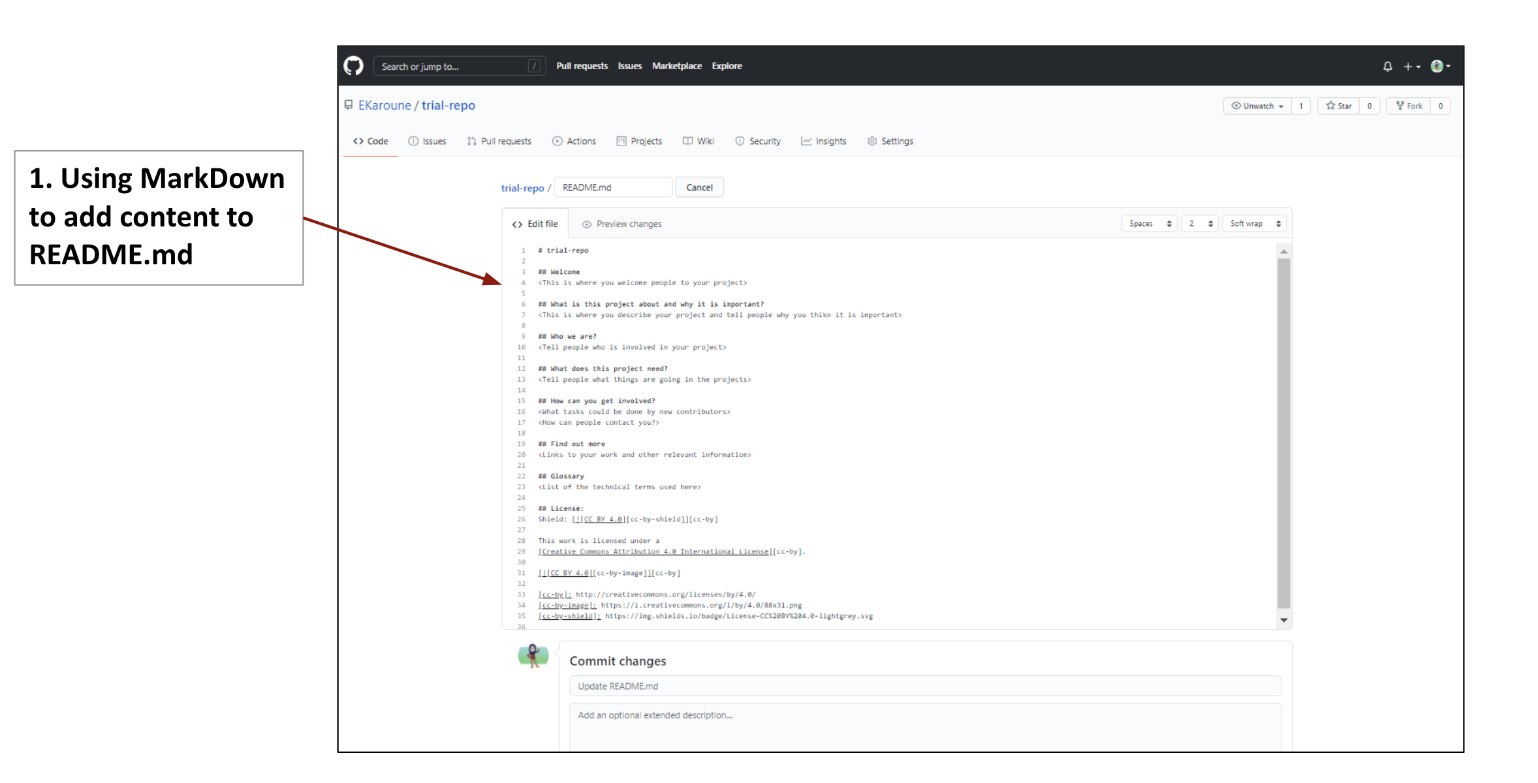Navigate to the EKaroune profile link
Screen dimensions: 1538x783
click(x=384, y=105)
